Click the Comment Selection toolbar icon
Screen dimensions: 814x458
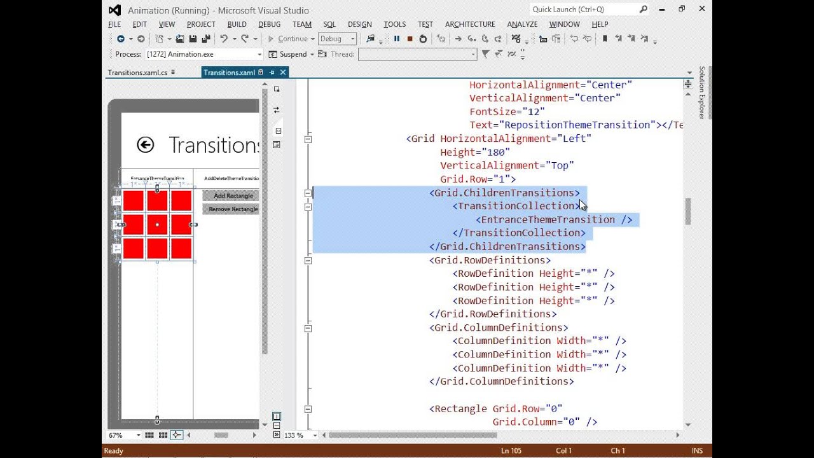point(574,39)
